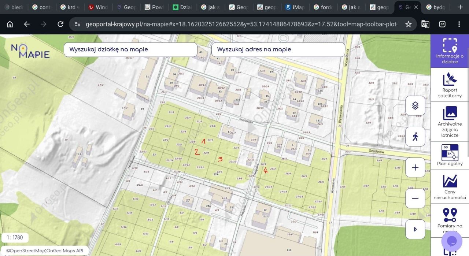Click the Wyszukaj działkę na mapie field
The width and height of the screenshot is (469, 256).
(130, 49)
